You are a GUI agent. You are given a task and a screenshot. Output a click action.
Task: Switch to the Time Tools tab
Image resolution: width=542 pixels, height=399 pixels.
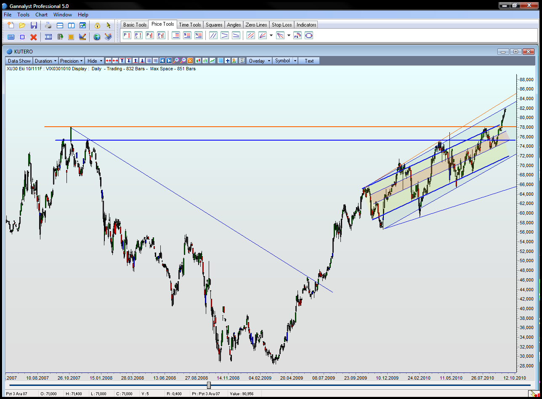(x=190, y=25)
